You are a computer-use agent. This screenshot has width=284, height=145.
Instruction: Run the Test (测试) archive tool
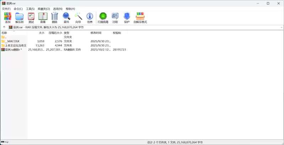click(31, 17)
